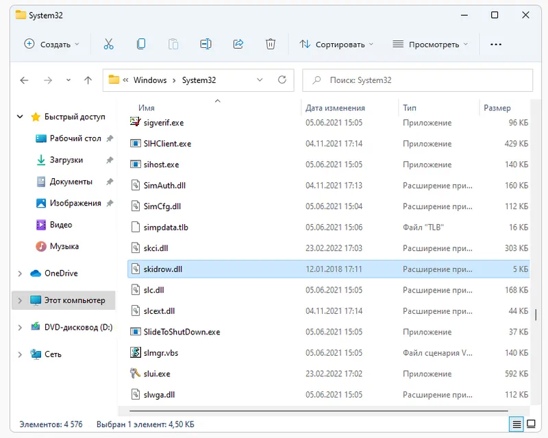The image size is (548, 438).
Task: Click the Copy icon in toolbar
Action: (141, 44)
